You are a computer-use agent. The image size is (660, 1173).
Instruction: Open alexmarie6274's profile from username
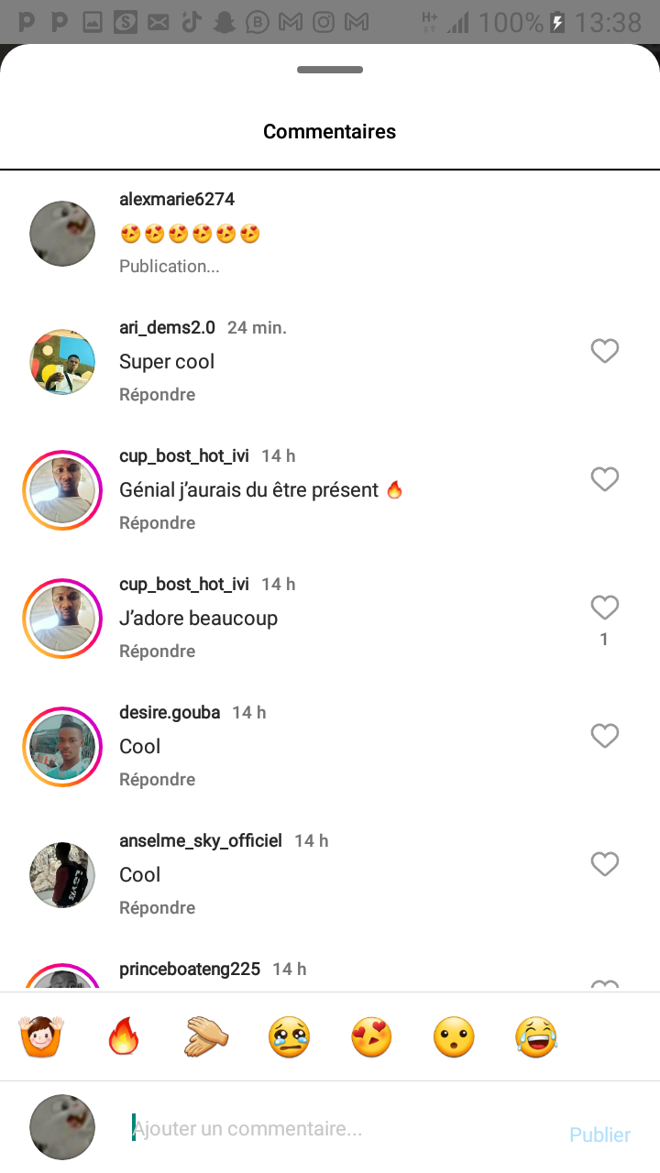tap(177, 199)
